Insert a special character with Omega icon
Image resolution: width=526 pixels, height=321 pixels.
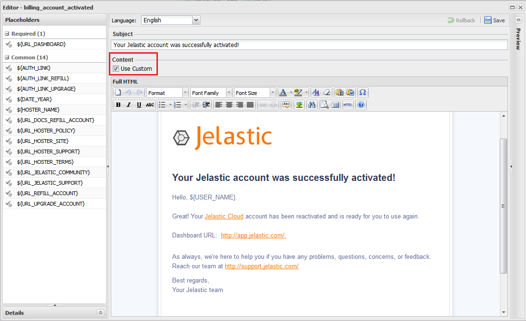pos(362,93)
